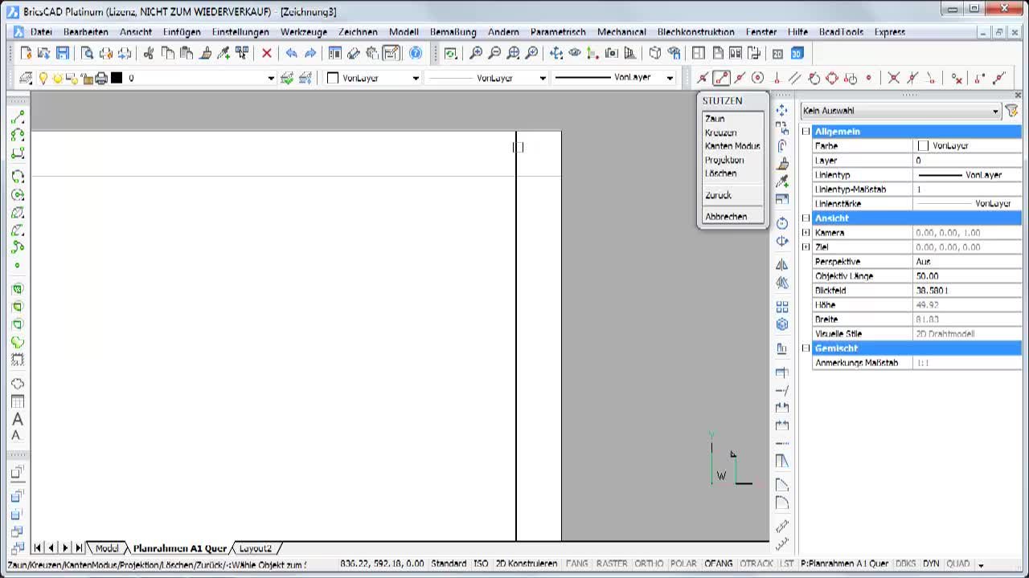Open the linetype VonLayer dropdown

[x=543, y=78]
